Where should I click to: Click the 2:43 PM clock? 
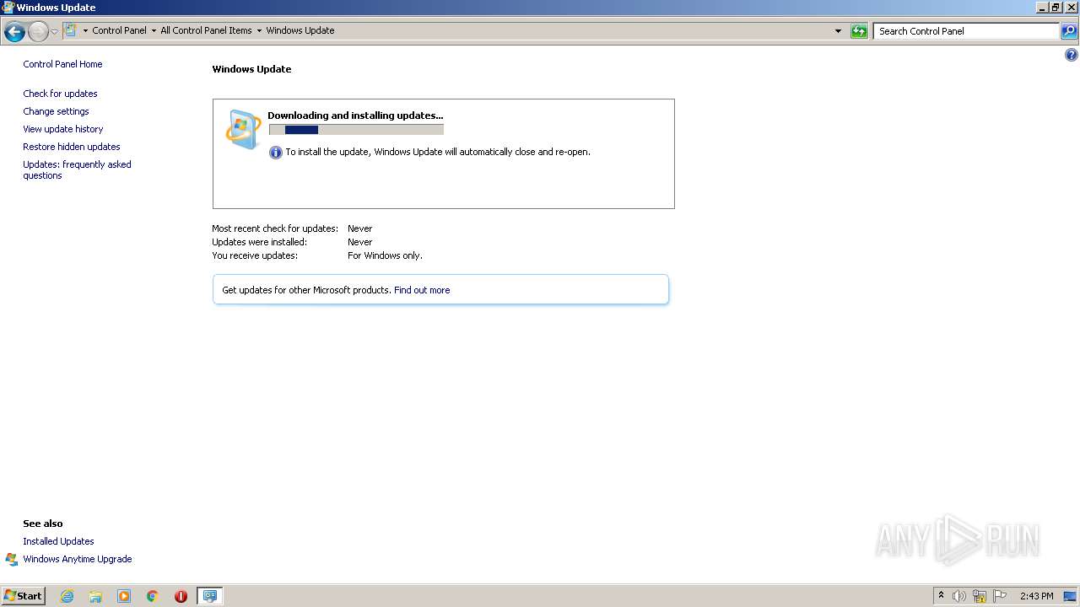(1036, 596)
